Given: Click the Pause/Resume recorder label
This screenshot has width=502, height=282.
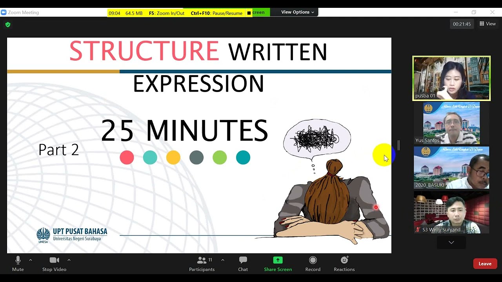Looking at the screenshot, I should 216,13.
